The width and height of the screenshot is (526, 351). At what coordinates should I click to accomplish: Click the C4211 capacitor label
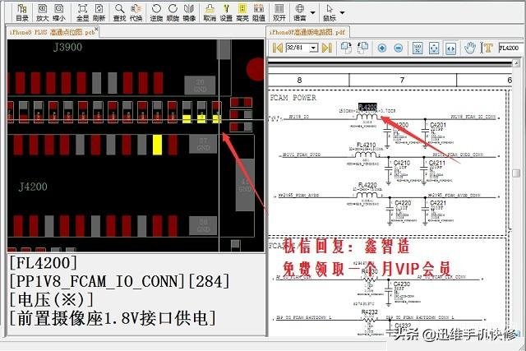click(437, 163)
